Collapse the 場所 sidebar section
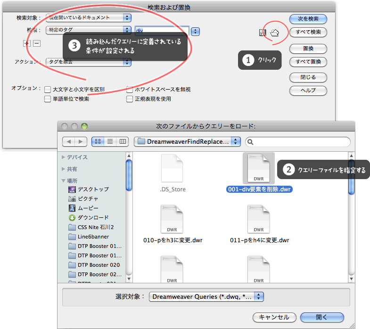 [x=63, y=181]
